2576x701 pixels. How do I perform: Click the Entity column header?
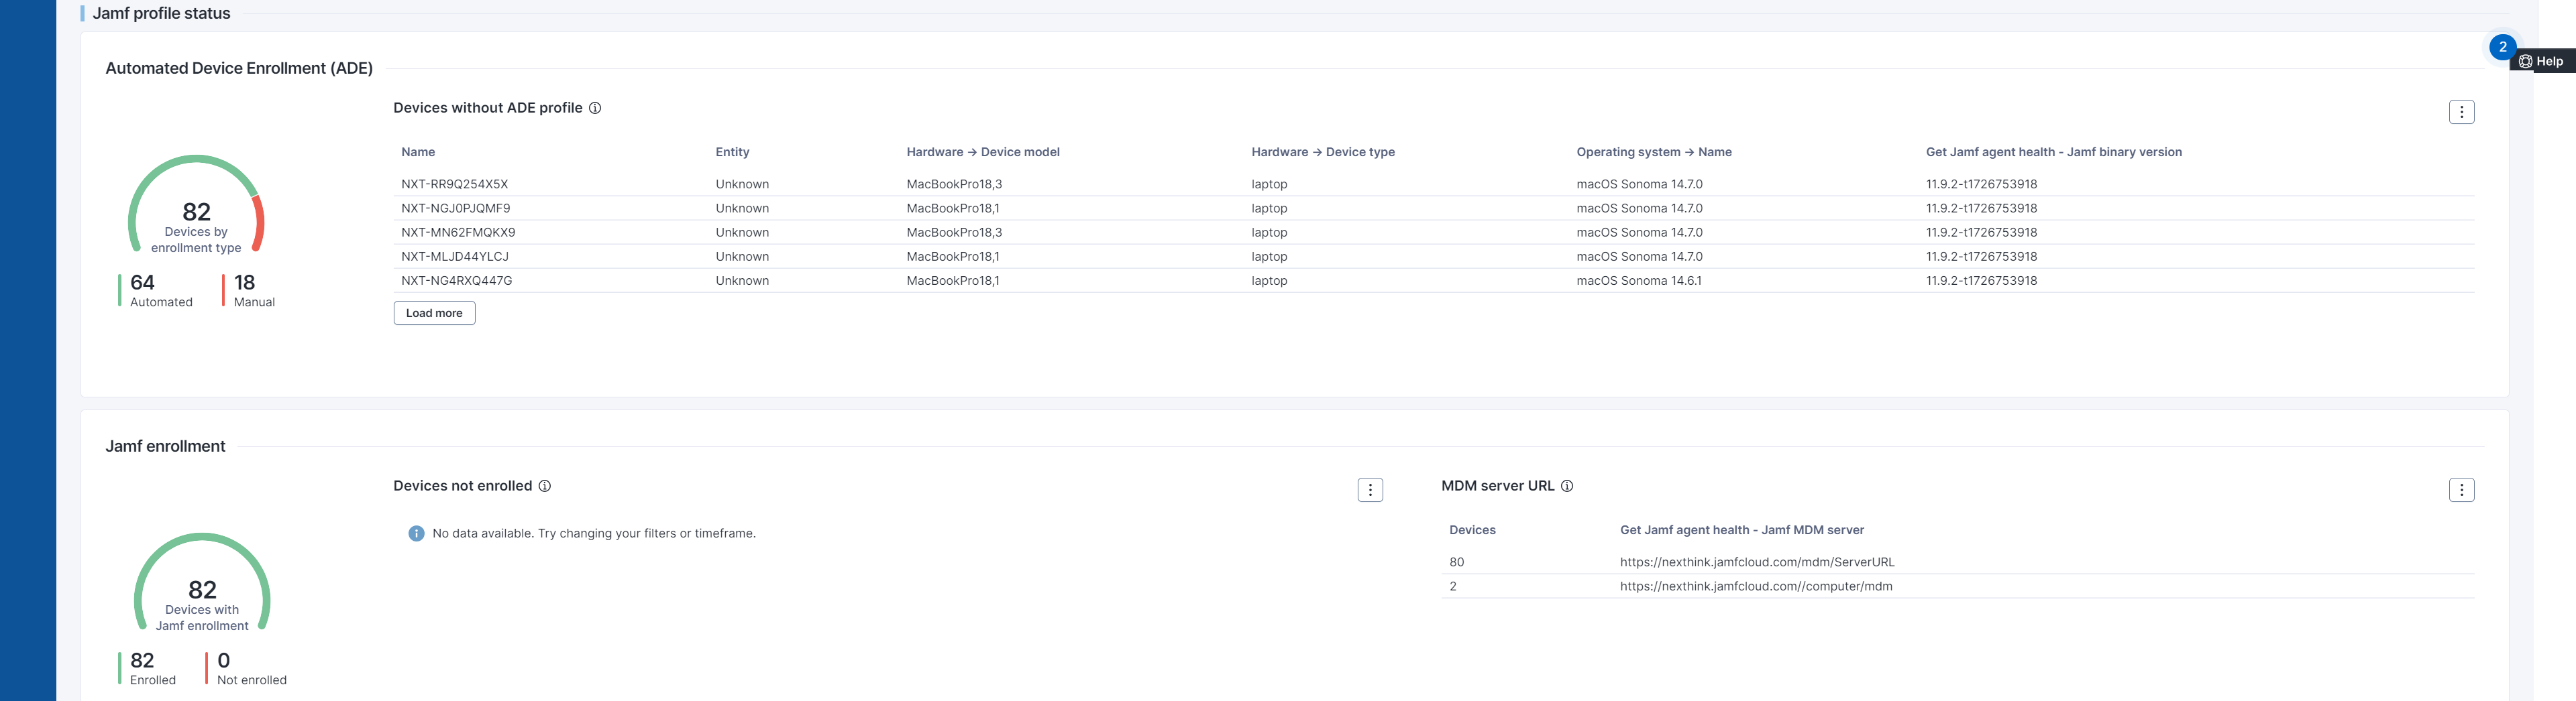click(732, 151)
